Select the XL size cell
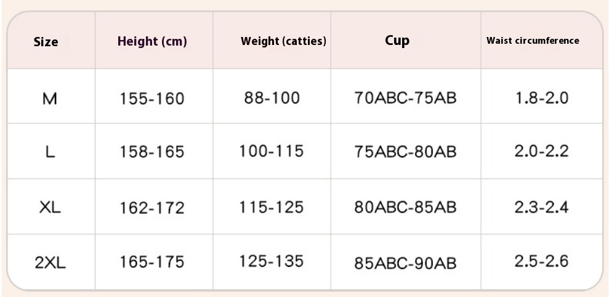 click(50, 208)
